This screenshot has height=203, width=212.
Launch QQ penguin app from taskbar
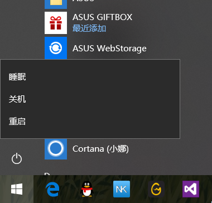pyautogui.click(x=87, y=189)
